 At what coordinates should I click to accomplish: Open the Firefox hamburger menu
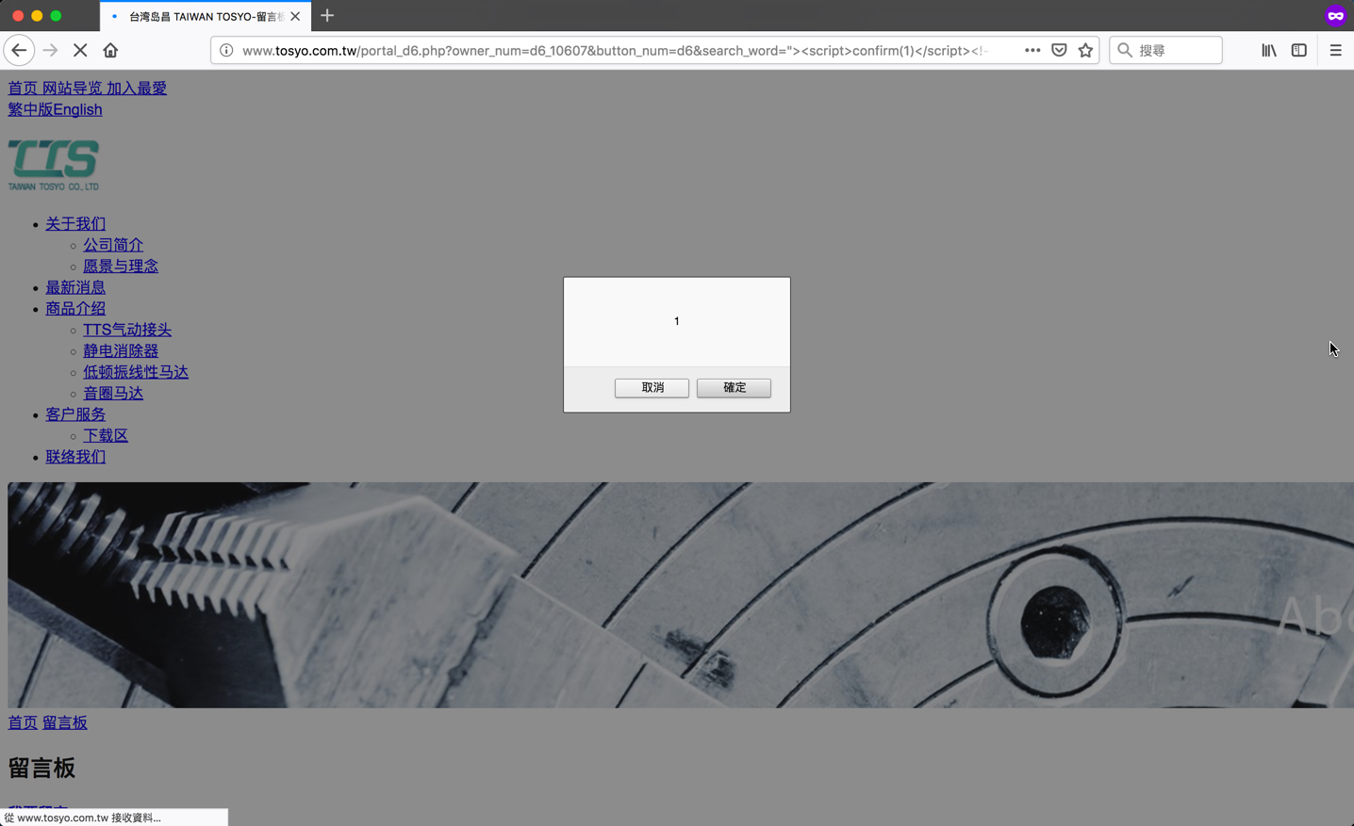click(x=1335, y=50)
